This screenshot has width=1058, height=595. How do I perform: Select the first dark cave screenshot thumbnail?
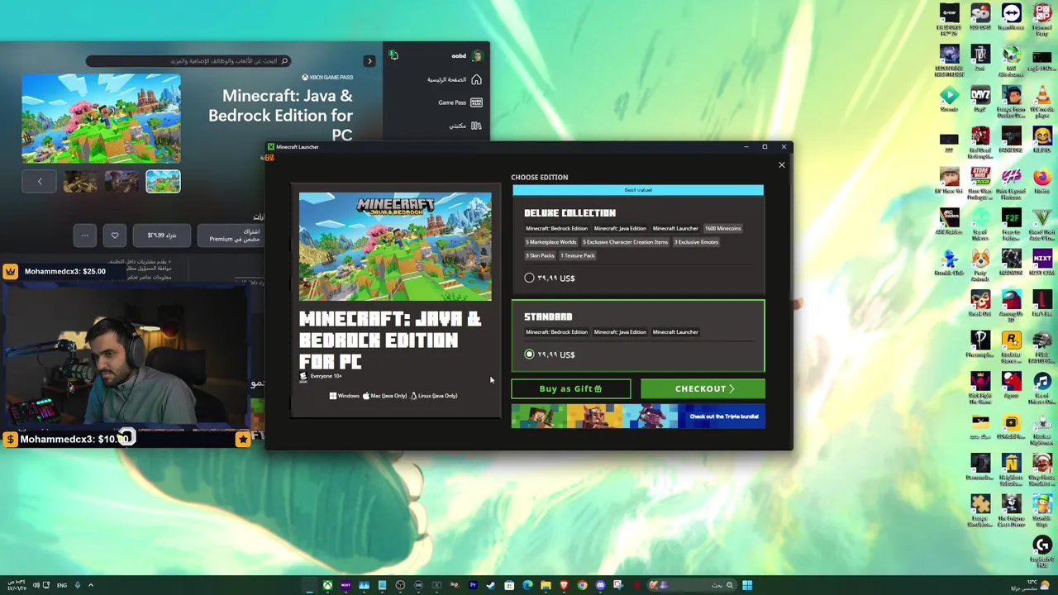(x=80, y=181)
